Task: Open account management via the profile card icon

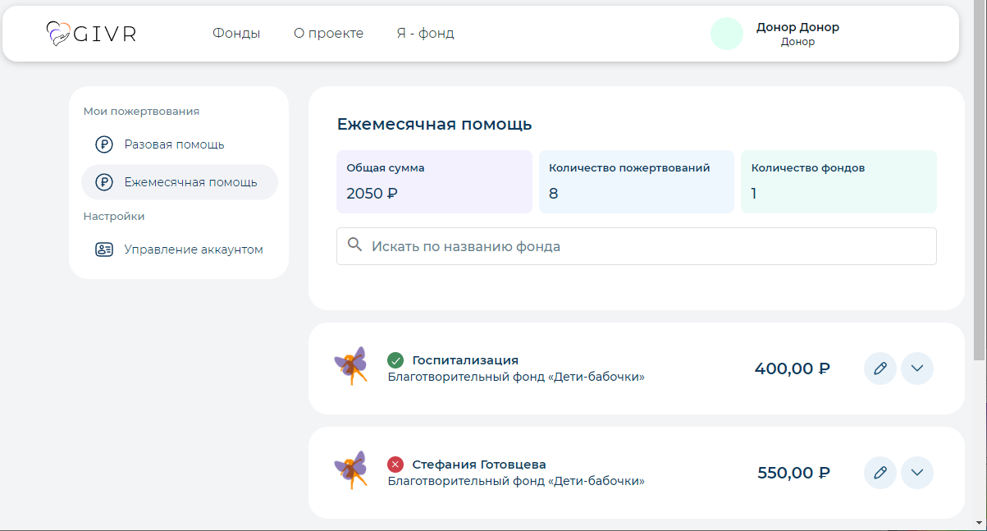Action: click(x=103, y=249)
